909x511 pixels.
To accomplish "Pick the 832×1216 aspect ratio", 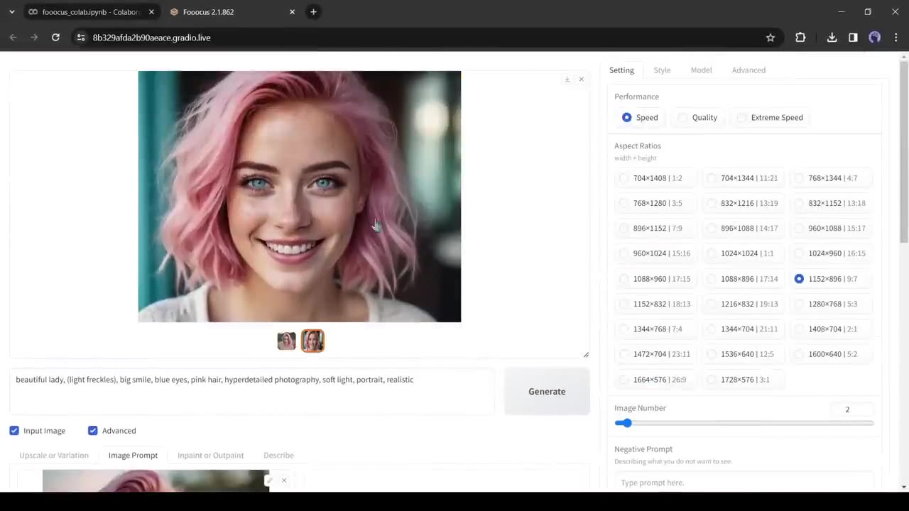I will click(x=744, y=203).
